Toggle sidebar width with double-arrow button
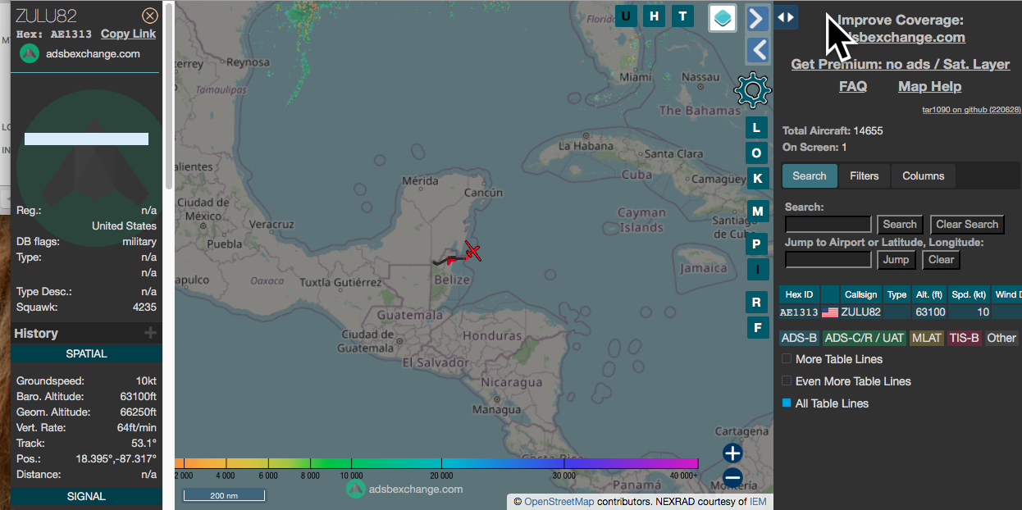The width and height of the screenshot is (1022, 510). pyautogui.click(x=786, y=16)
